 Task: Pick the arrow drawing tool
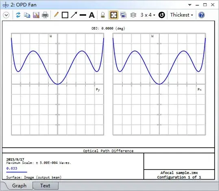pyautogui.click(x=74, y=15)
